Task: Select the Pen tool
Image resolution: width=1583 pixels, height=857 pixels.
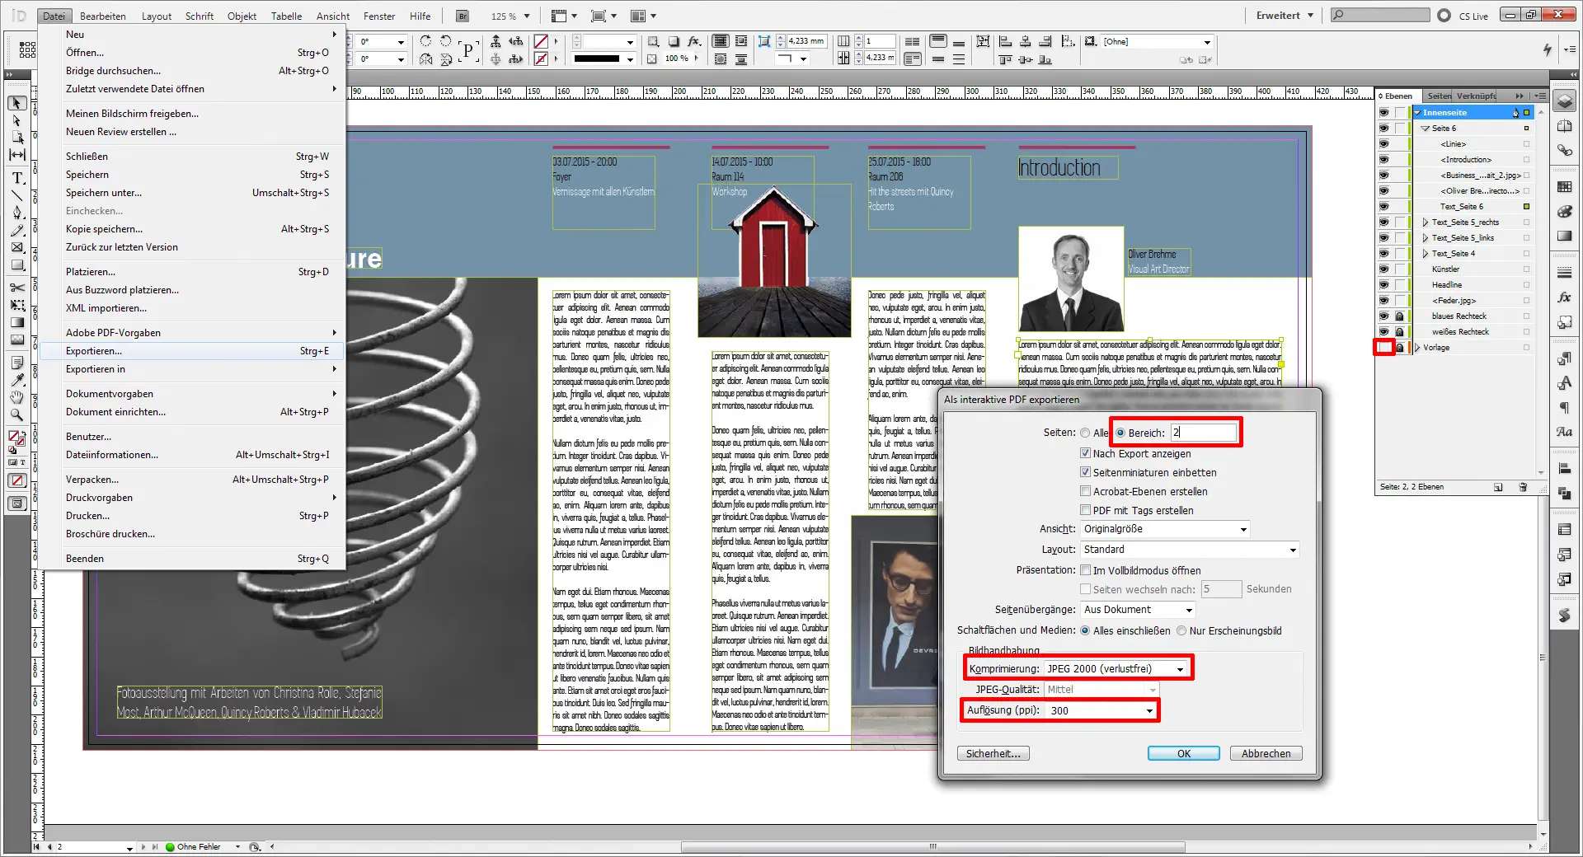Action: (x=17, y=213)
